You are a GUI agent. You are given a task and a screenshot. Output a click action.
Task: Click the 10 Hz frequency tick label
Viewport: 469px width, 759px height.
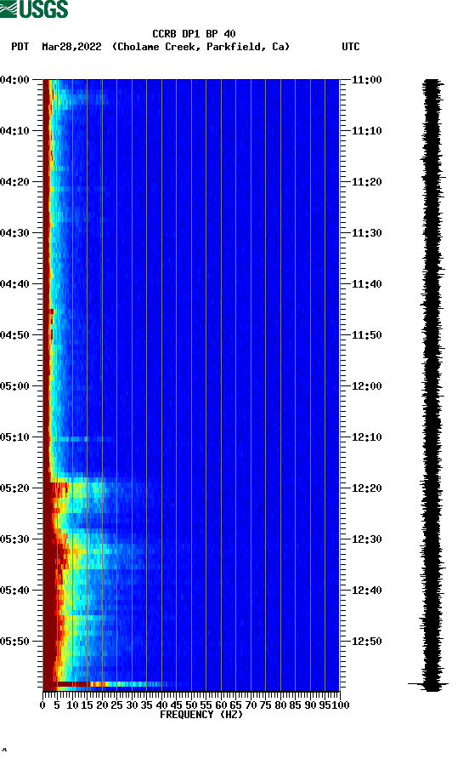(x=72, y=705)
